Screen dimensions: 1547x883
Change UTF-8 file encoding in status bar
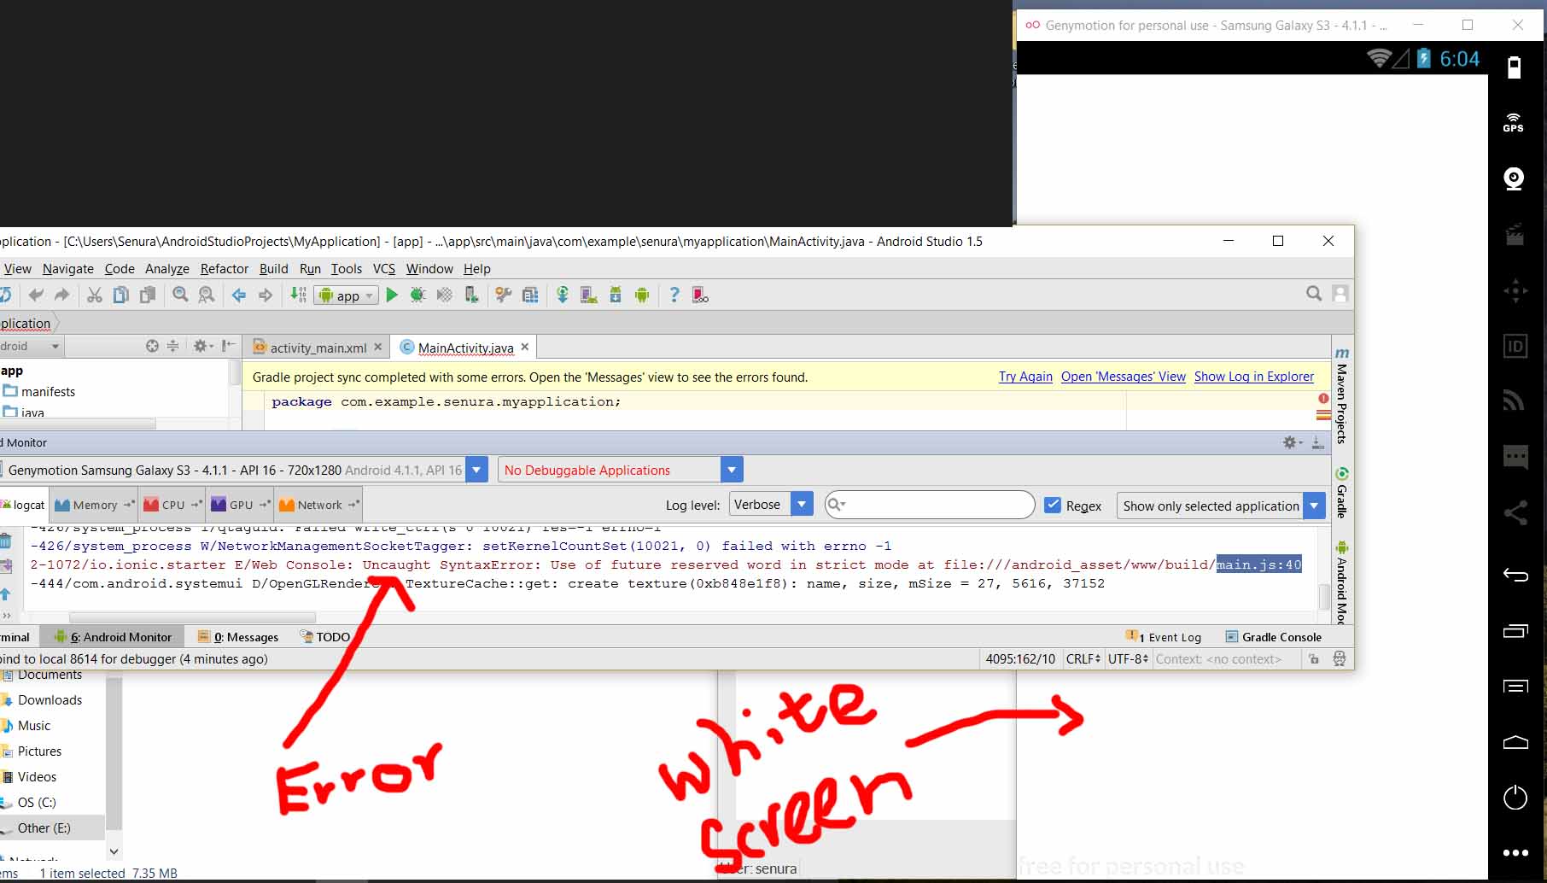click(1128, 659)
